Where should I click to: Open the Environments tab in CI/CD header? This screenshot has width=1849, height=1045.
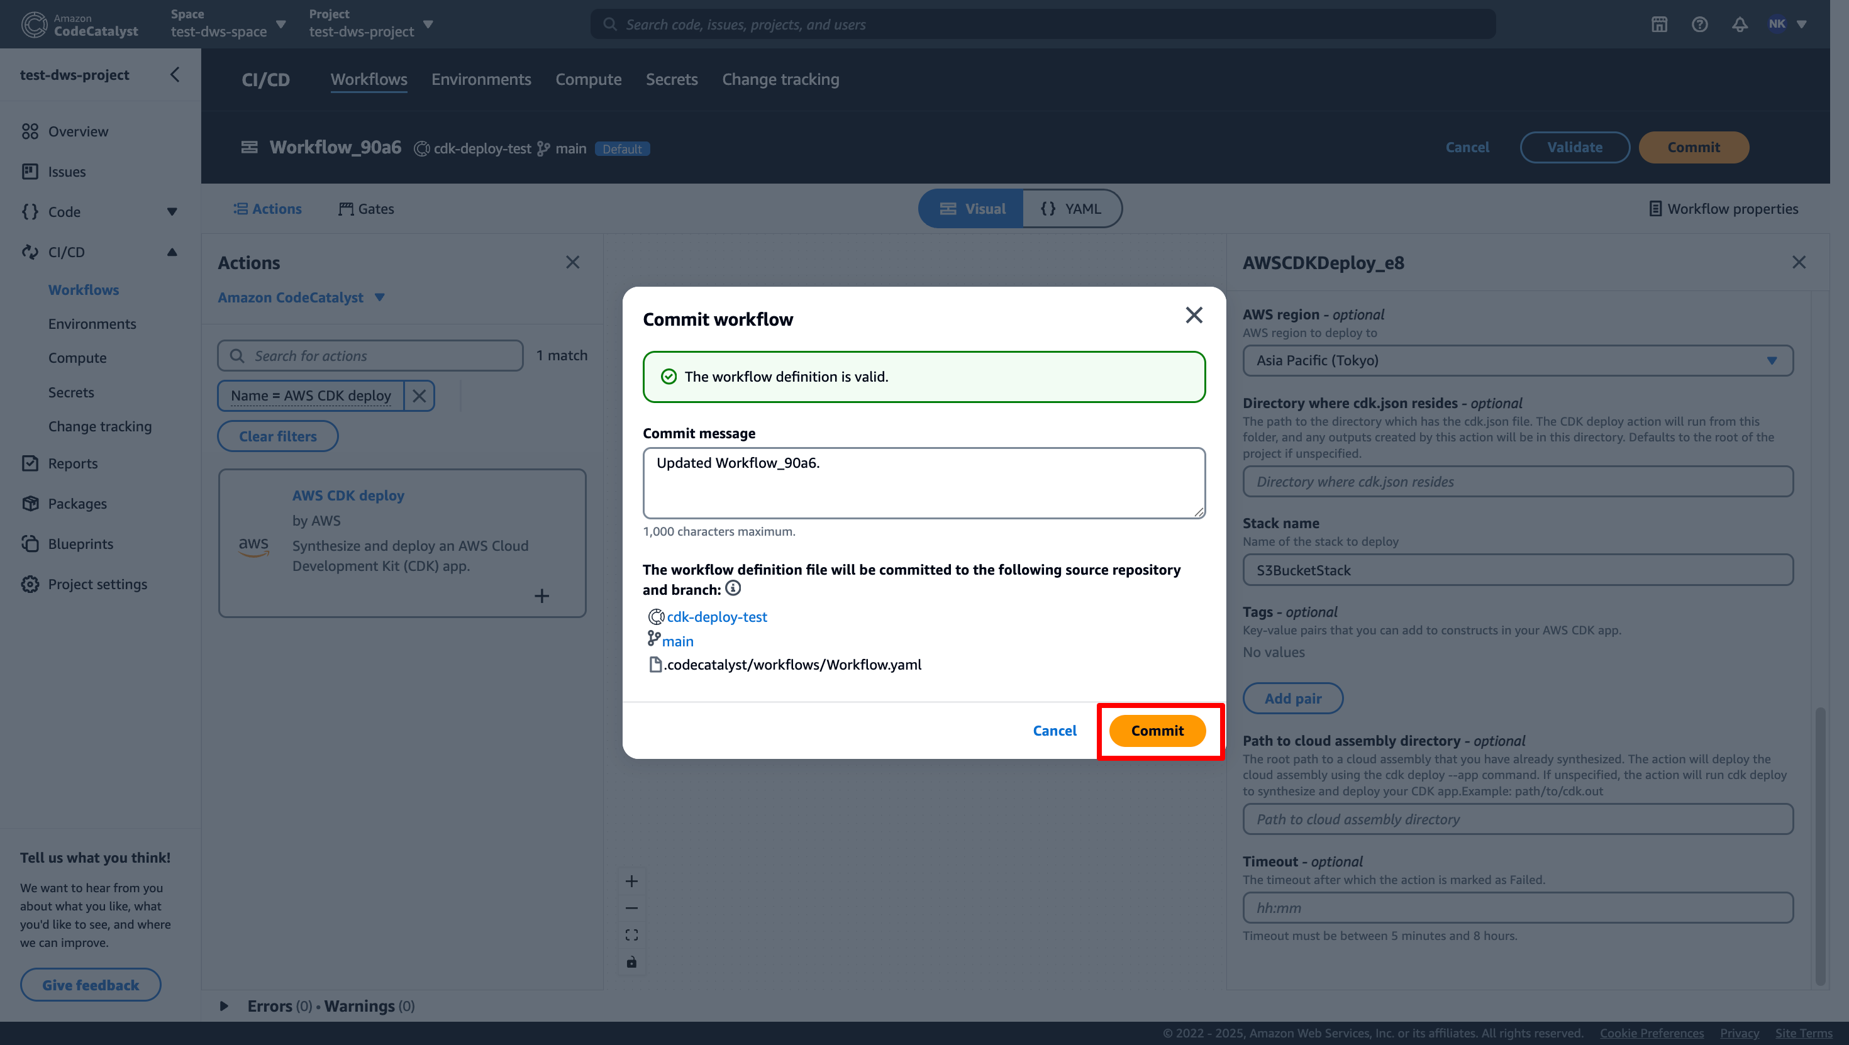[x=481, y=80]
